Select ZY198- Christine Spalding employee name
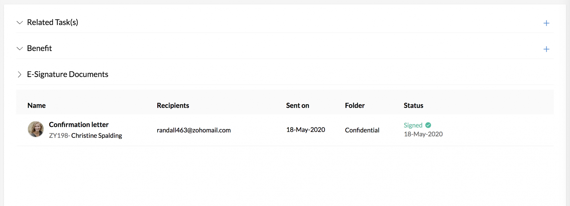 (85, 136)
